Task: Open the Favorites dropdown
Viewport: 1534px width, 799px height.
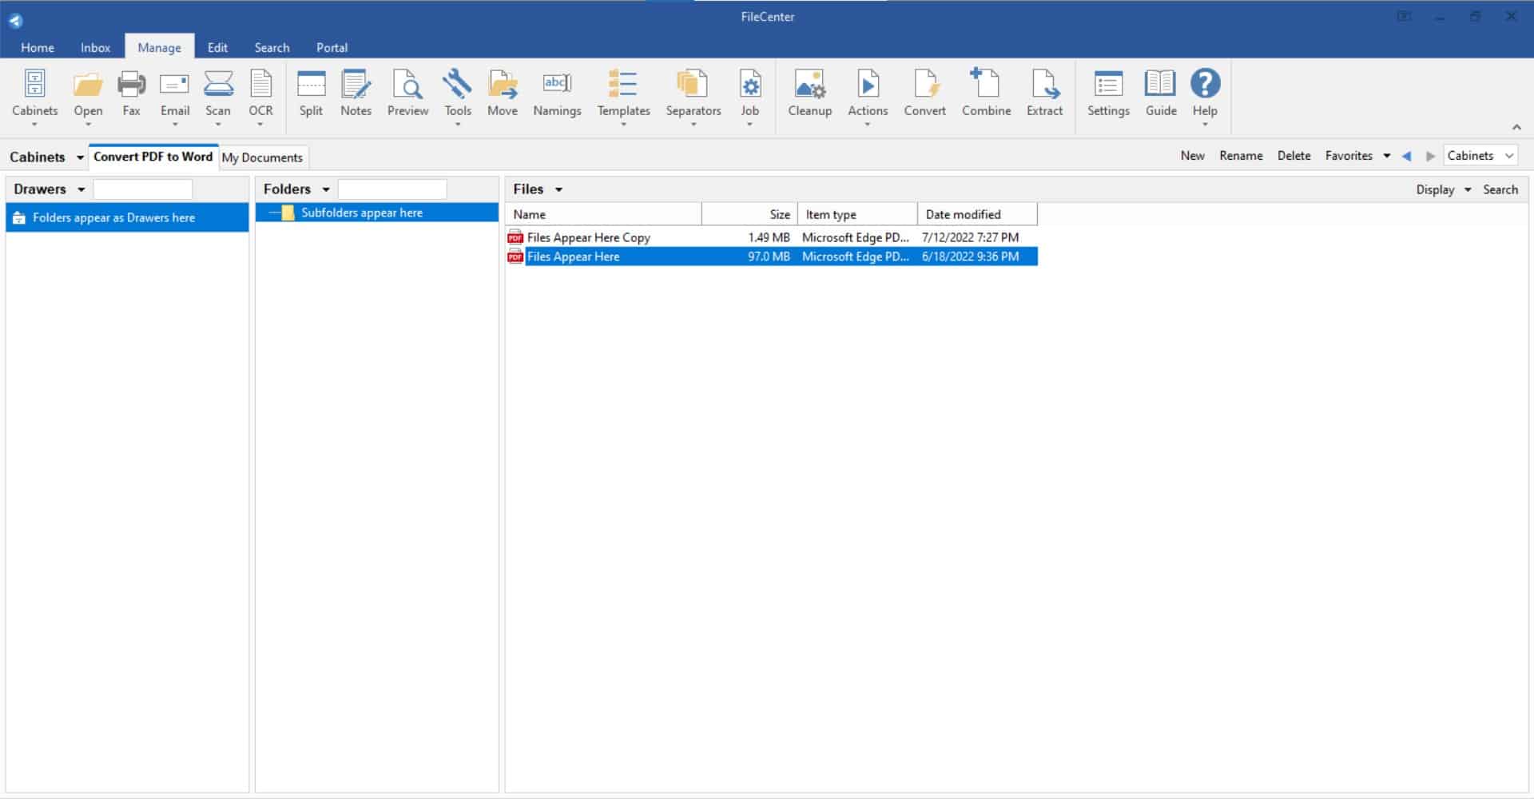Action: click(x=1357, y=156)
